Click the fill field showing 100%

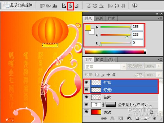point(151,75)
